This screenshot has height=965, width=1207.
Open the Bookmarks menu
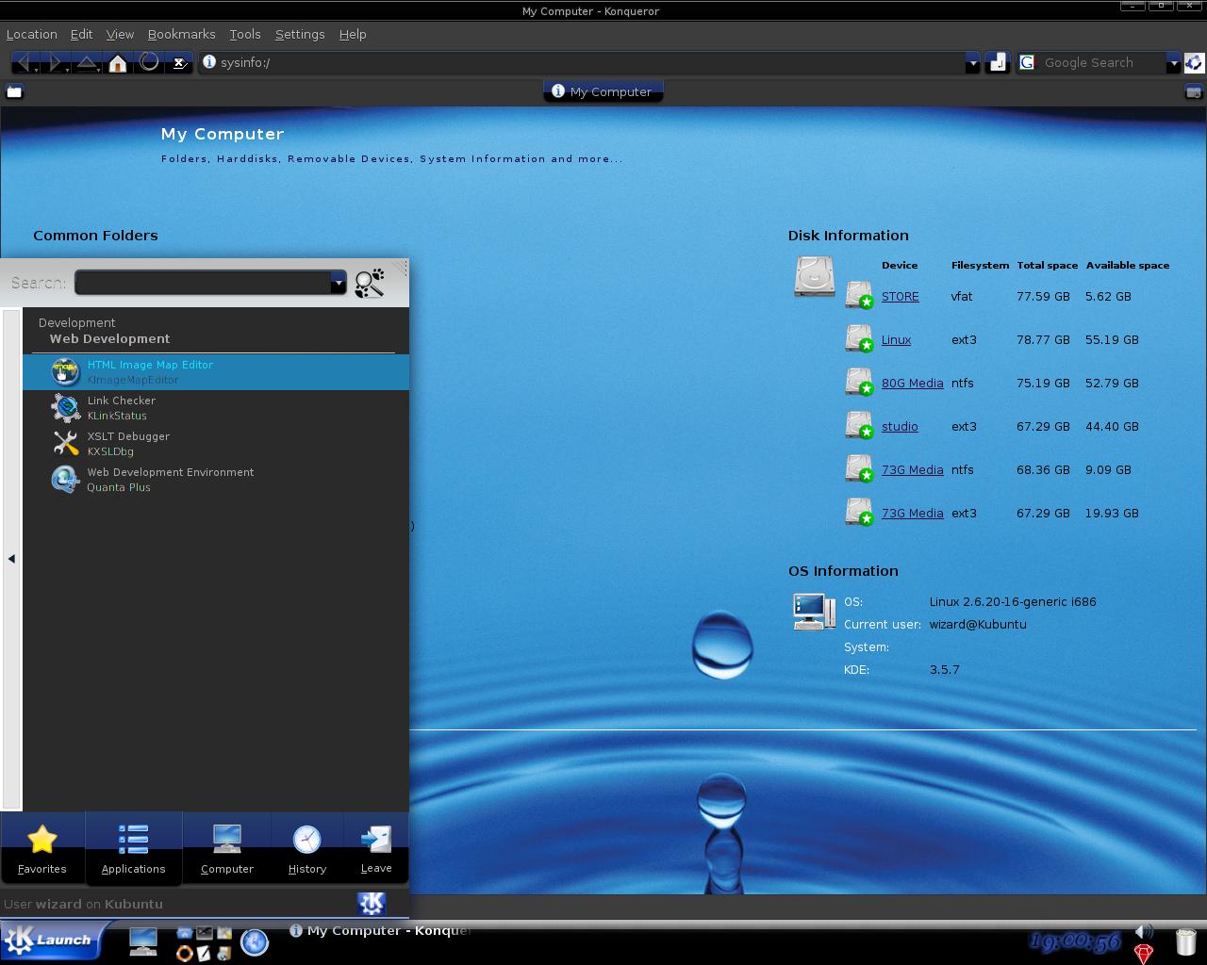181,34
